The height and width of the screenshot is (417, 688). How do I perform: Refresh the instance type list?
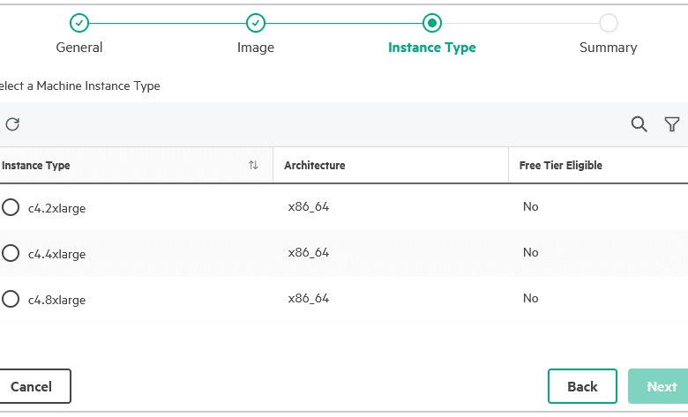[12, 124]
